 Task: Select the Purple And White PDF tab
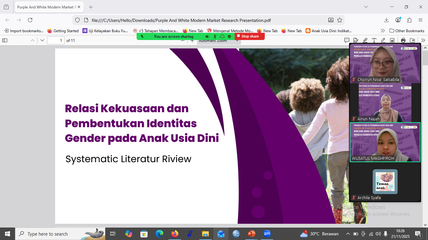tap(47, 7)
